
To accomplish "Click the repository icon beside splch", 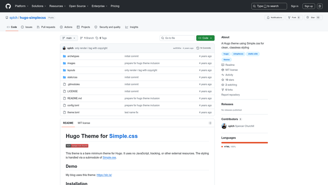I will tap(7, 18).
